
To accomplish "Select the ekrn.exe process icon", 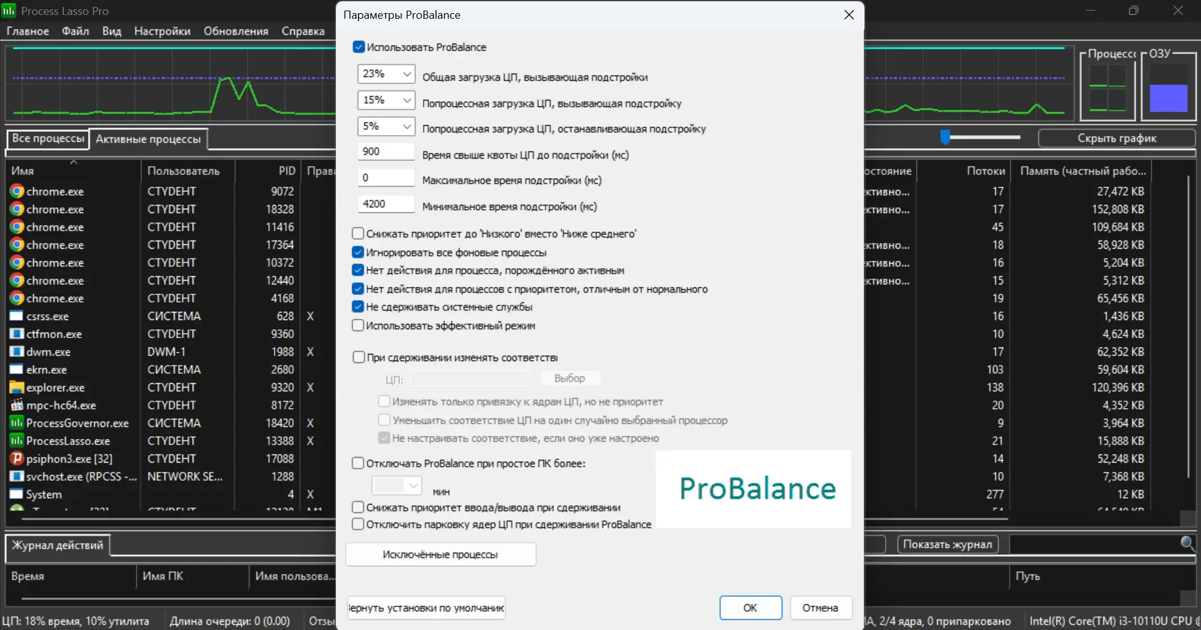I will (x=17, y=369).
